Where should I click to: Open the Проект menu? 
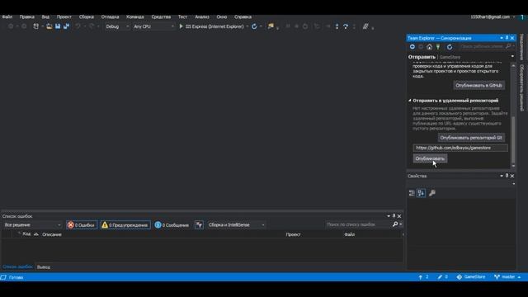(x=64, y=16)
